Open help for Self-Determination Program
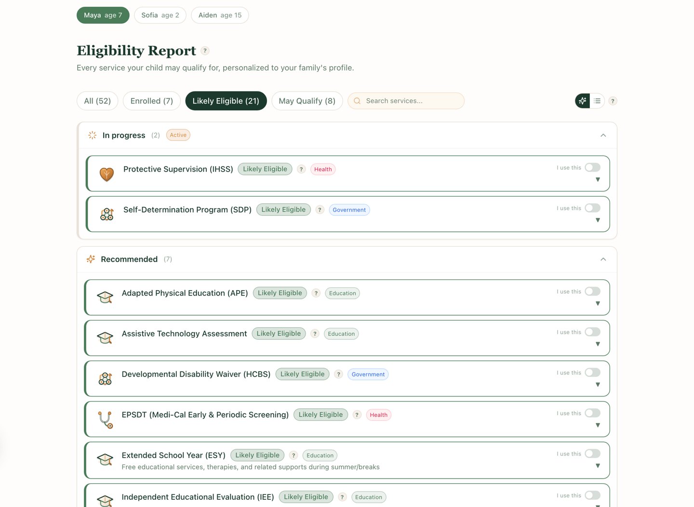 [x=320, y=210]
